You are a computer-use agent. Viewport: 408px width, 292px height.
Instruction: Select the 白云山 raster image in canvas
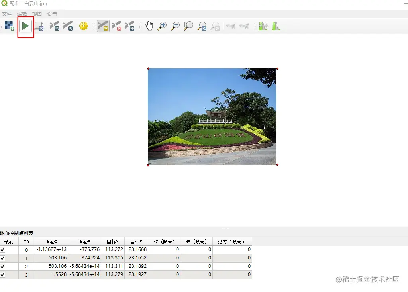tap(212, 116)
